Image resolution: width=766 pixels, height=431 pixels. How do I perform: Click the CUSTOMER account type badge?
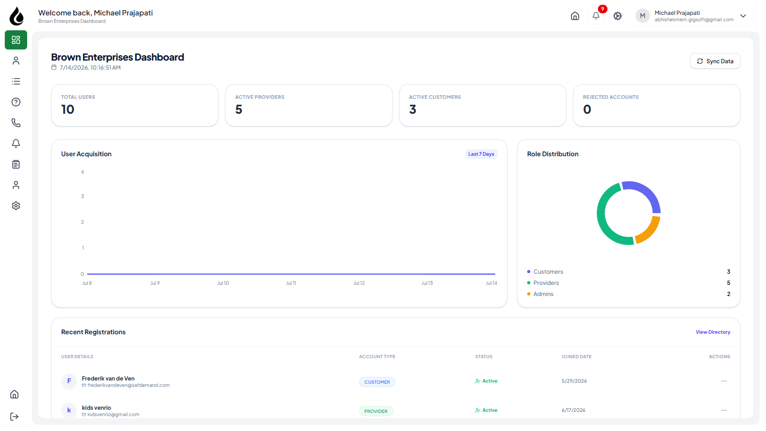tap(377, 382)
